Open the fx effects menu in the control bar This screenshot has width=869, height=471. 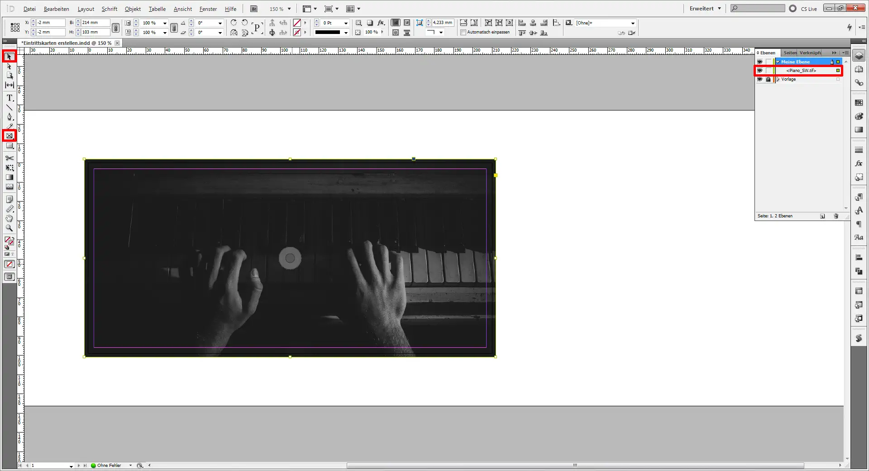click(382, 23)
